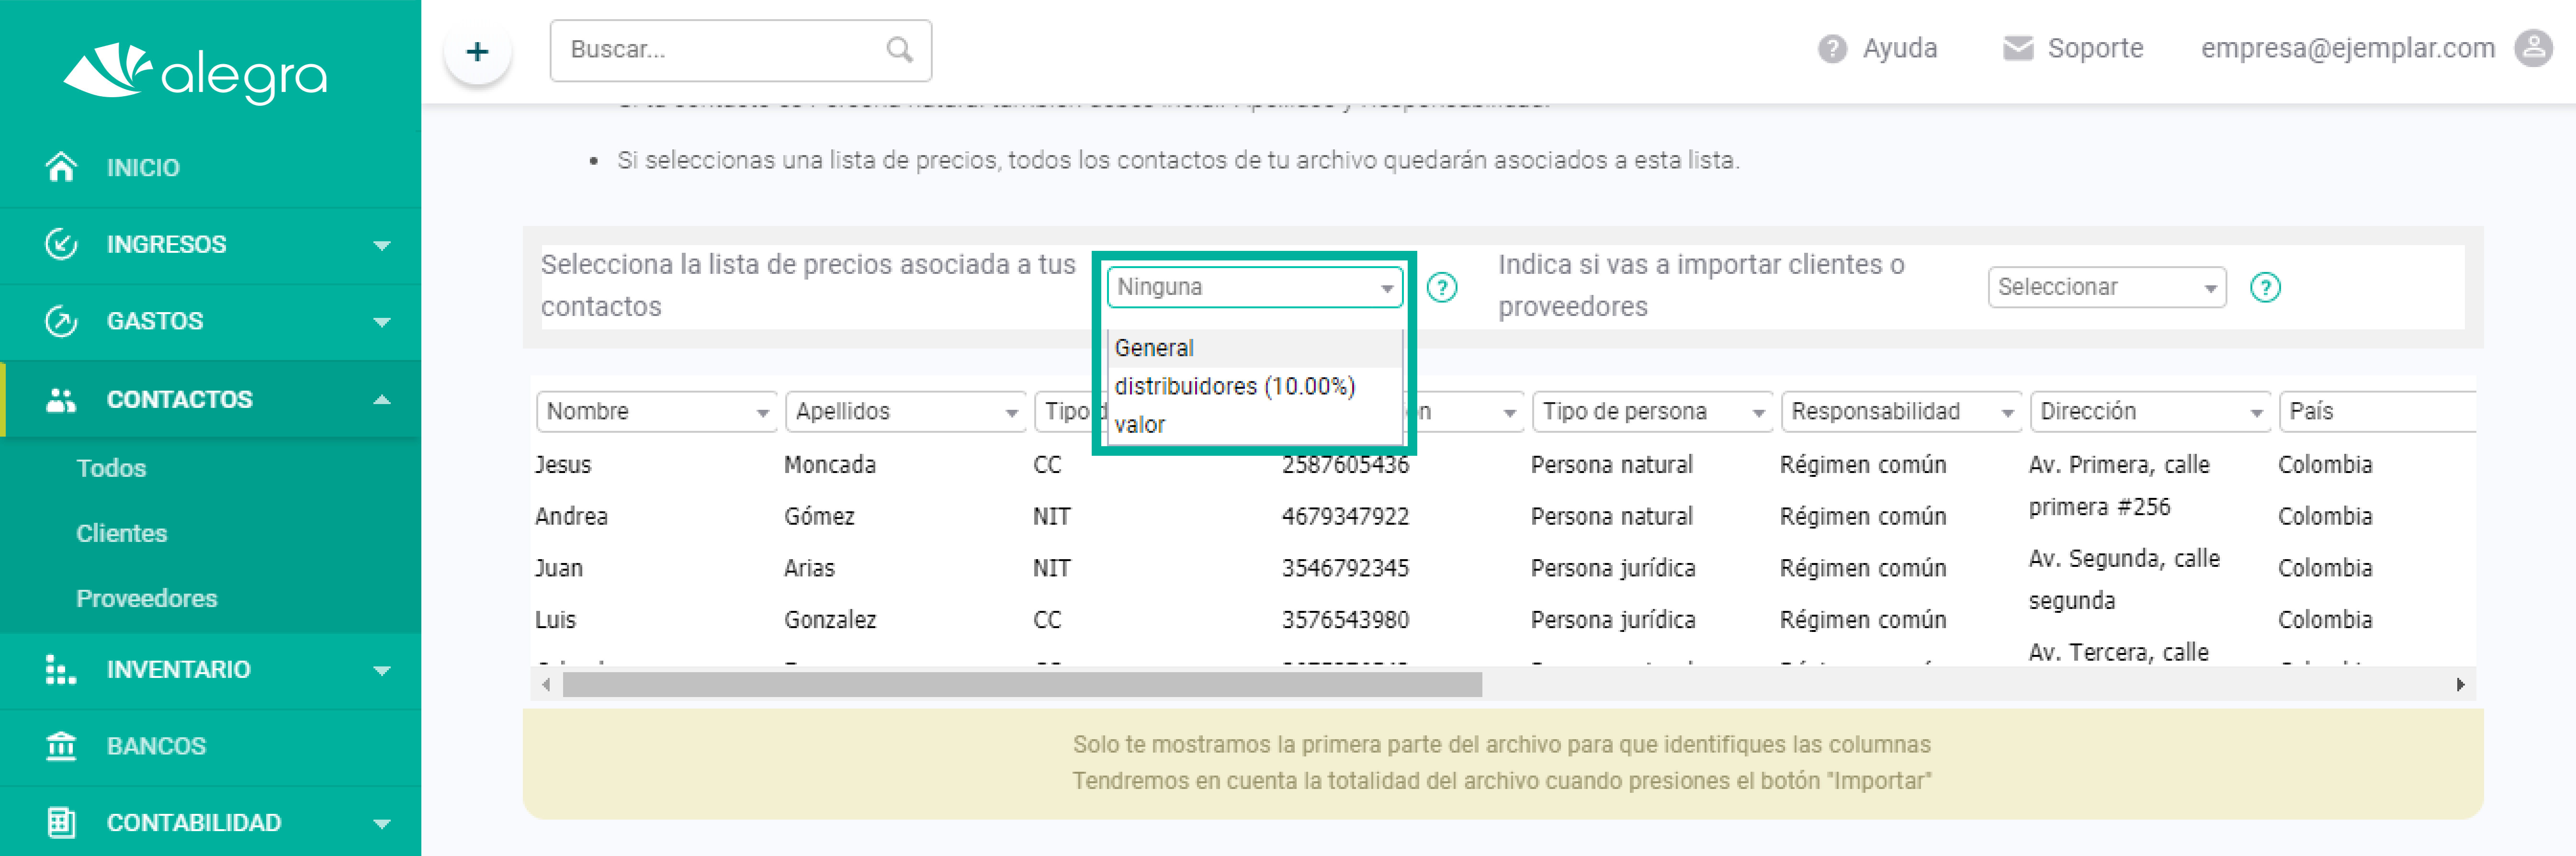
Task: Click the search magnifier icon
Action: [899, 50]
